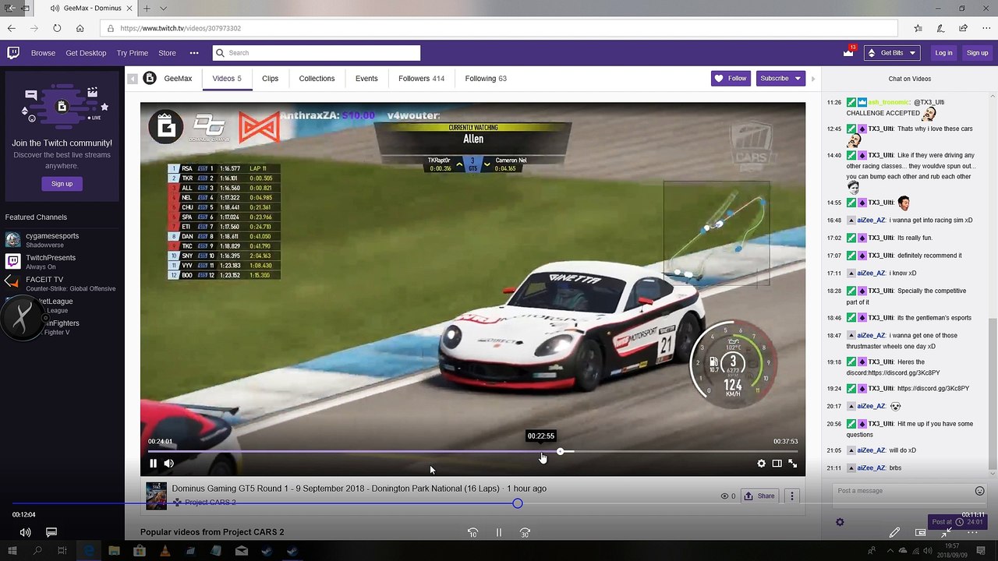
Task: Click the overlay captions icon
Action: click(x=51, y=532)
